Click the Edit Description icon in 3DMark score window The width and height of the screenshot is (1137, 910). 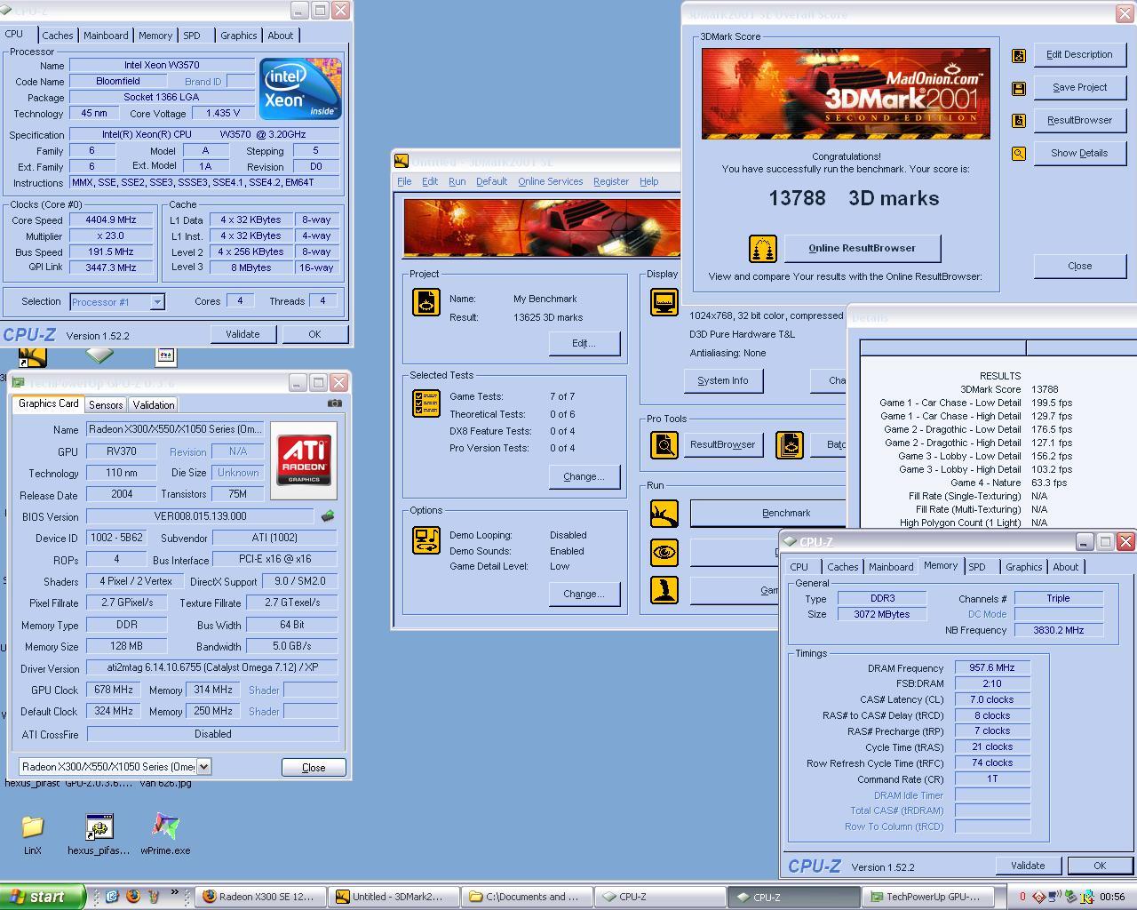click(x=1019, y=55)
